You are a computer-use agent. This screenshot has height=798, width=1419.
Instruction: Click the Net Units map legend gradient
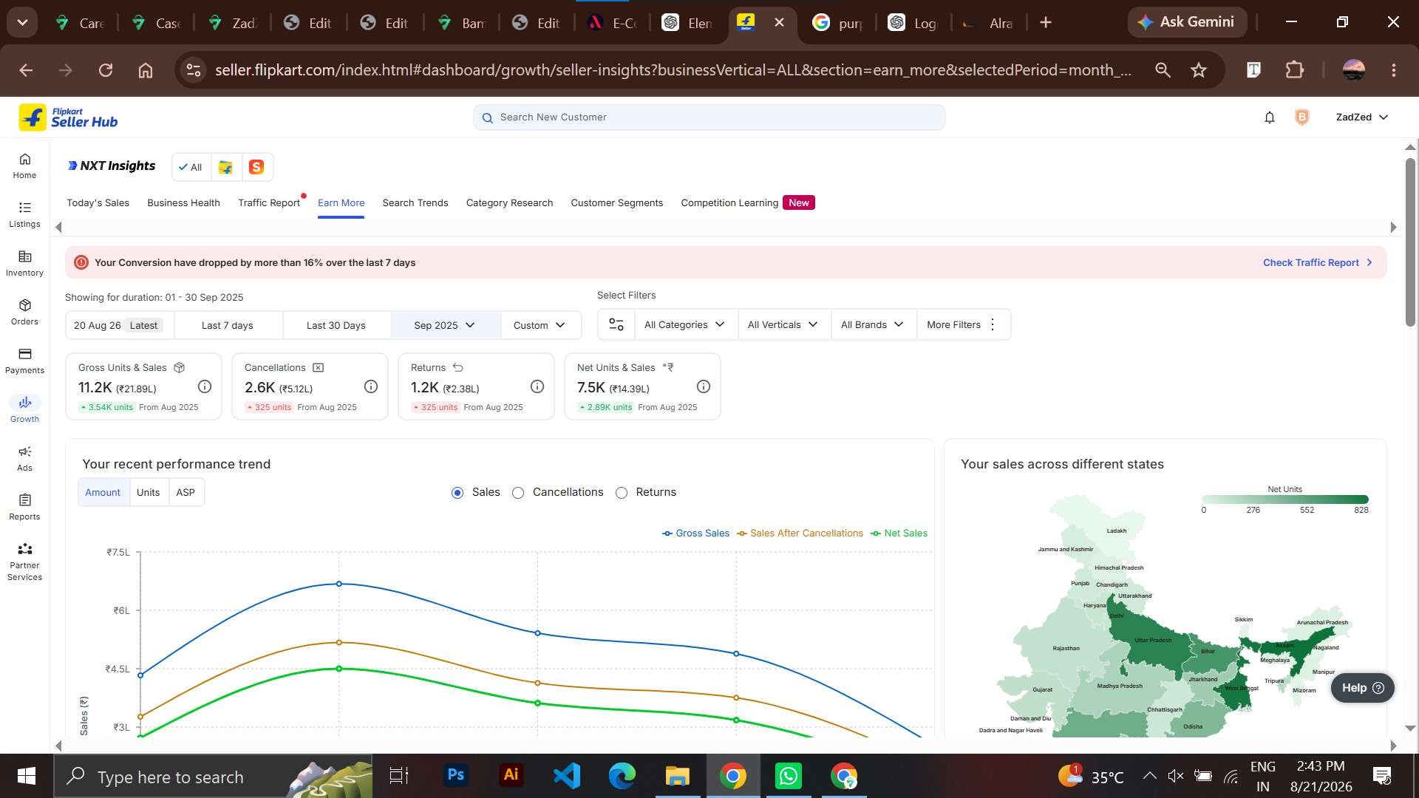pyautogui.click(x=1285, y=499)
